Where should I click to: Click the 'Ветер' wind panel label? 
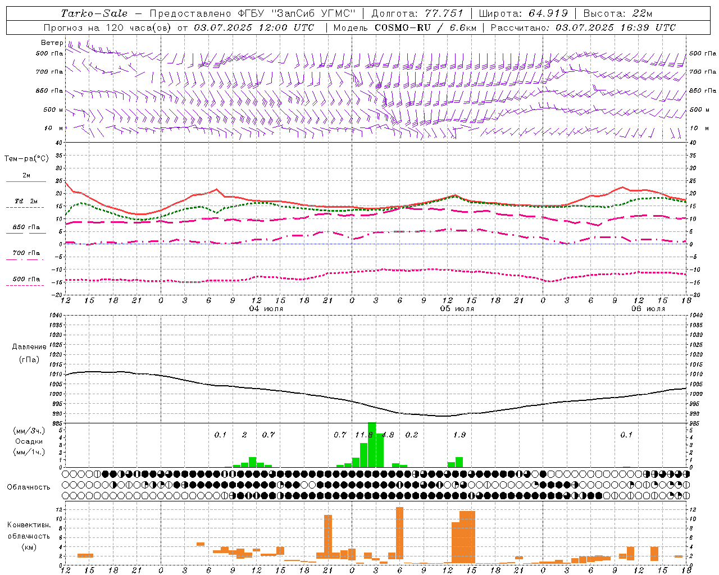point(52,43)
